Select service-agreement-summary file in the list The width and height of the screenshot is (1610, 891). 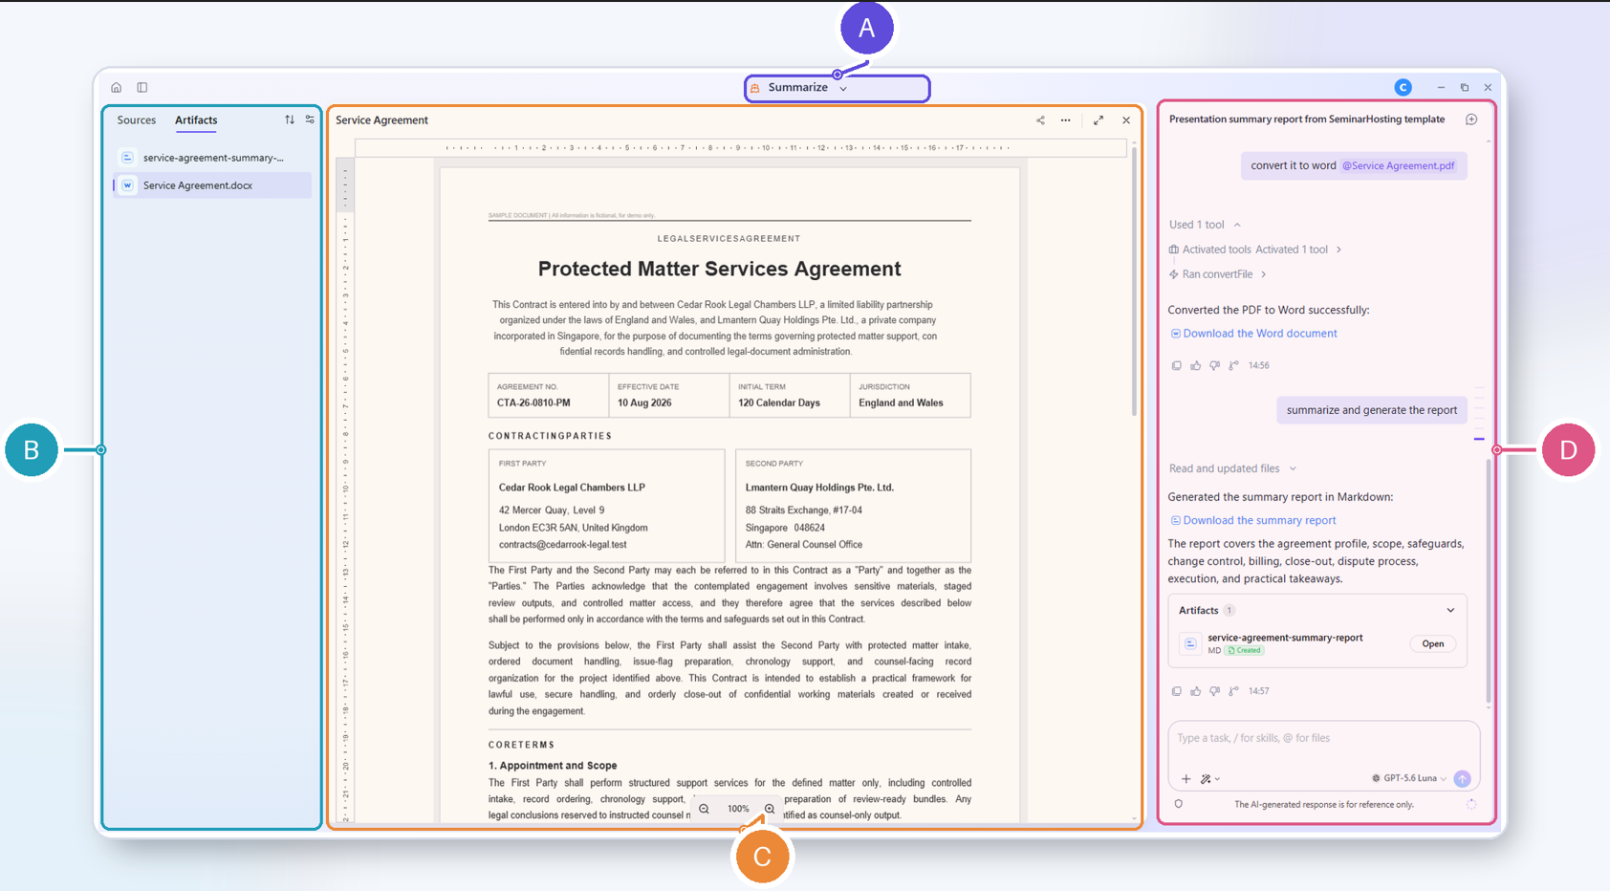click(212, 158)
